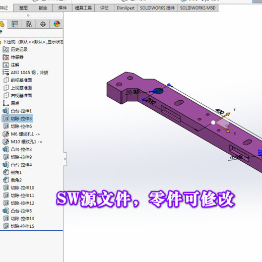262x262 pixels.
Task: Click the 注解 label text
Action: tap(15, 65)
